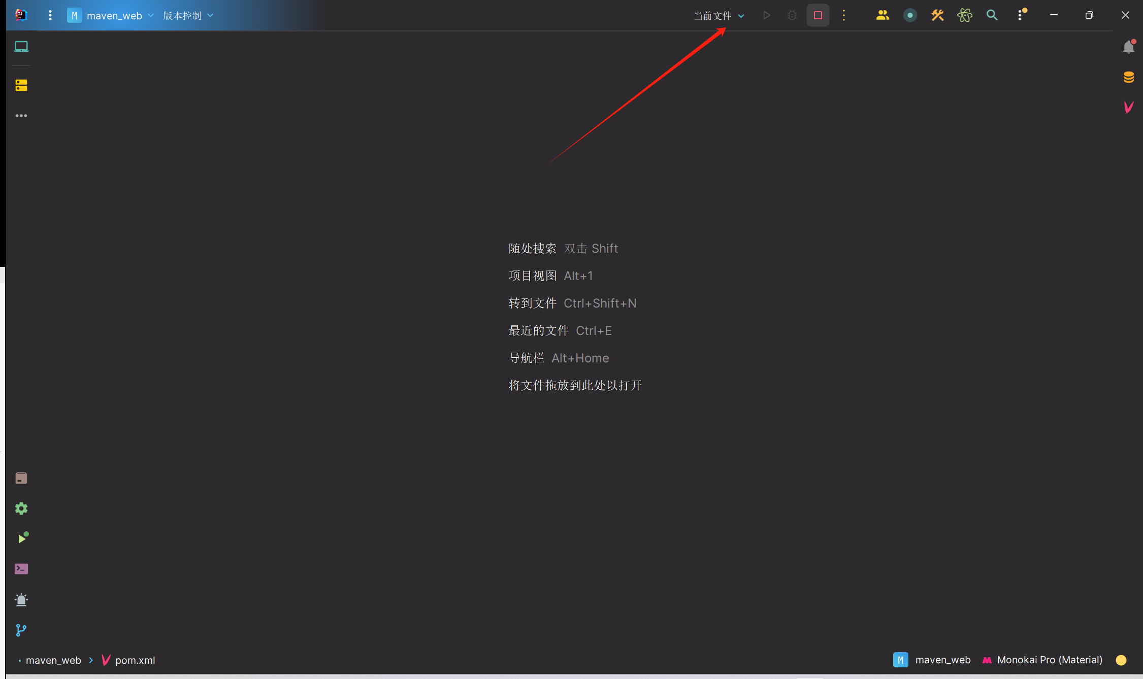Click the yellow circle status indicator
This screenshot has width=1143, height=679.
[1121, 660]
